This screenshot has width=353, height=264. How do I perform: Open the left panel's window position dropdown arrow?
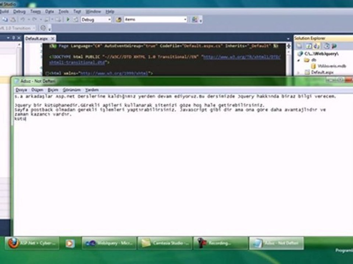point(8,38)
